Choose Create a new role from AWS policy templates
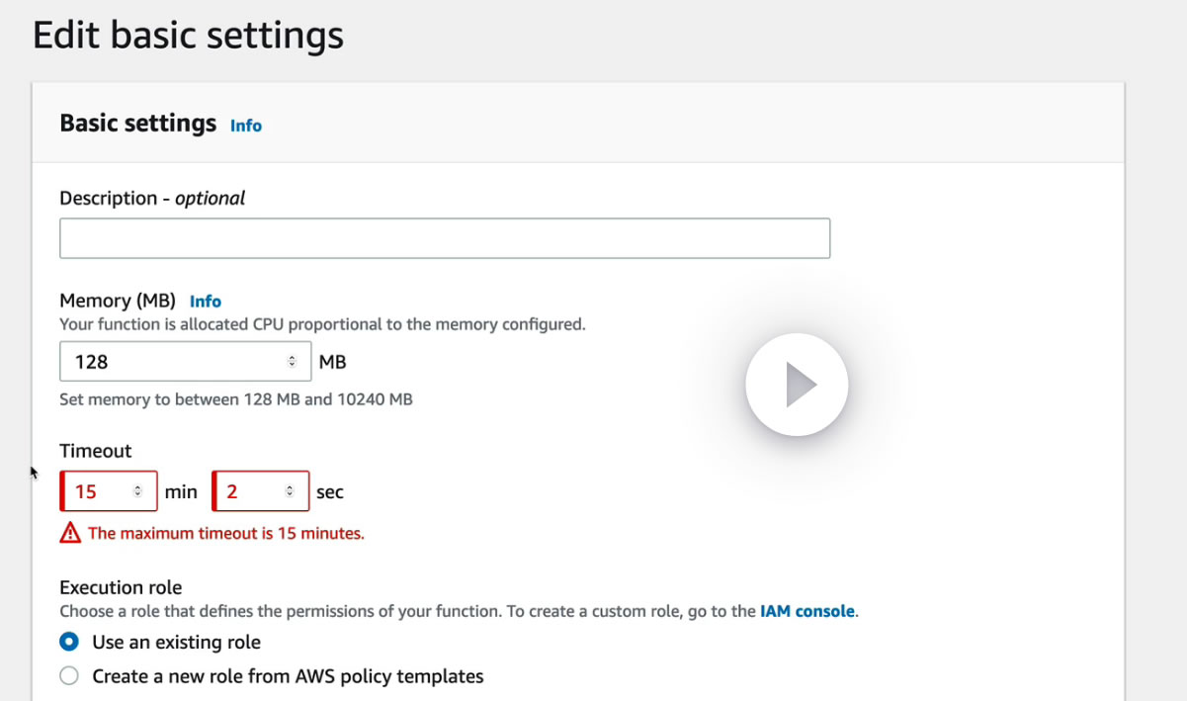This screenshot has height=701, width=1187. point(69,677)
